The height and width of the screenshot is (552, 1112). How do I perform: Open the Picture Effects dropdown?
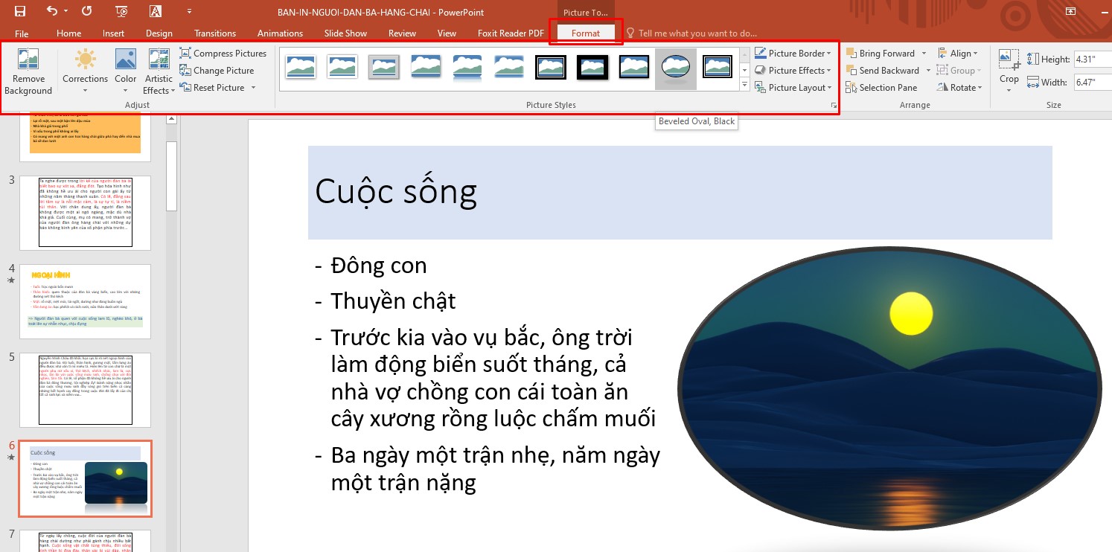(793, 70)
